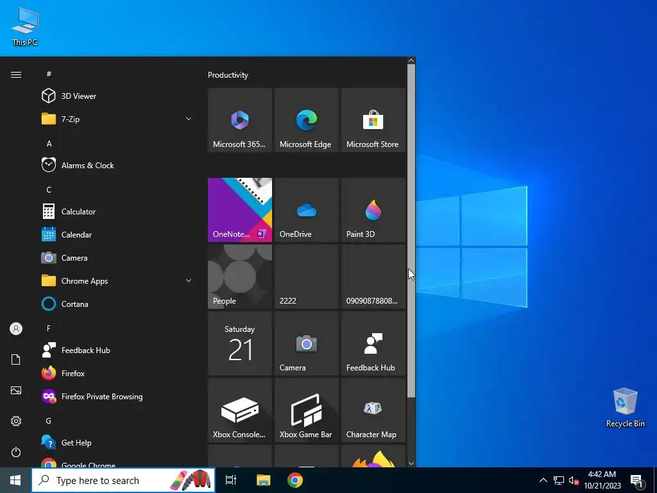Click the Productivity group title
657x493 pixels.
point(228,75)
